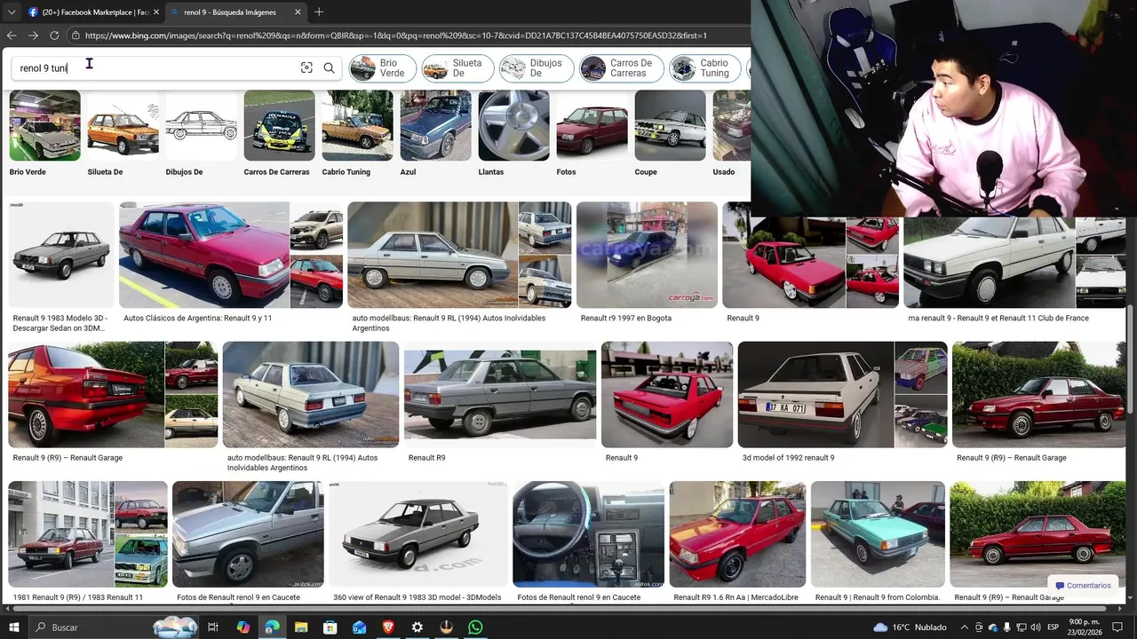Screen dimensions: 1137x639
Task: Select the Silueta De suggestion chip
Action: [x=457, y=68]
